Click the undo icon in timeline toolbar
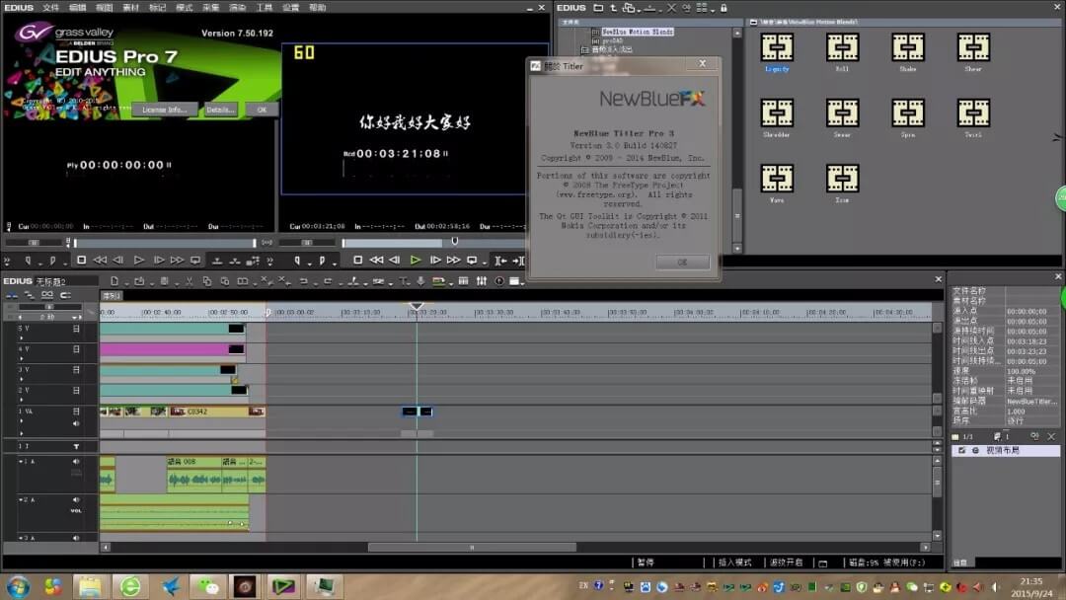This screenshot has height=600, width=1066. coord(303,281)
